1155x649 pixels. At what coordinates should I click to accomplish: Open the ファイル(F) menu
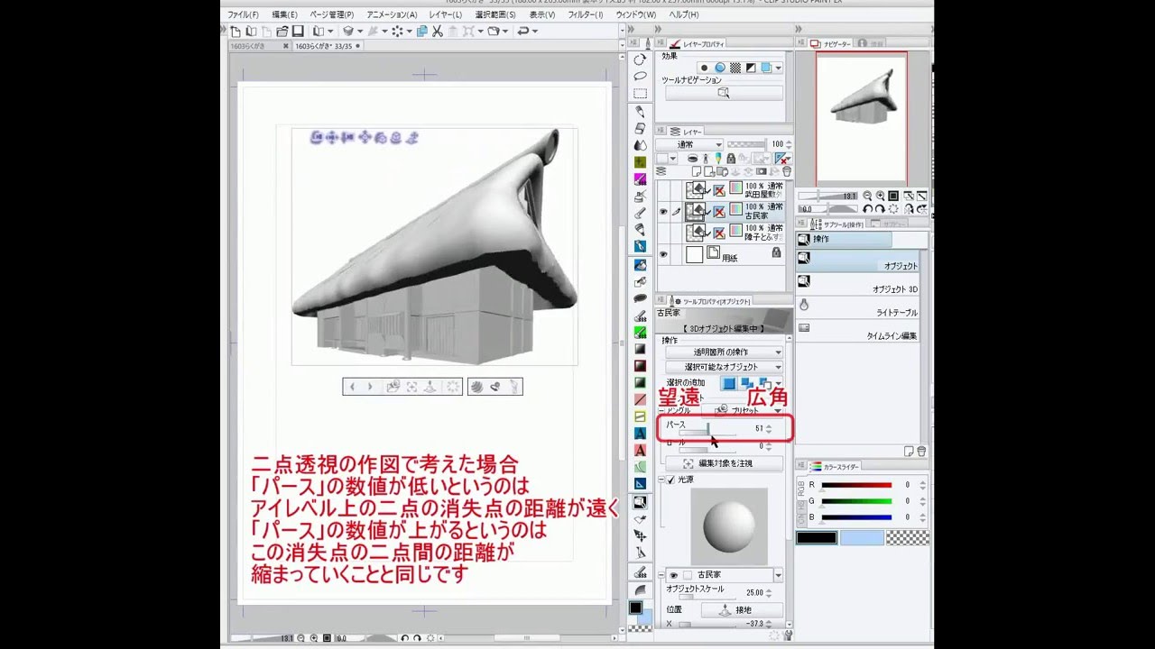pyautogui.click(x=243, y=14)
